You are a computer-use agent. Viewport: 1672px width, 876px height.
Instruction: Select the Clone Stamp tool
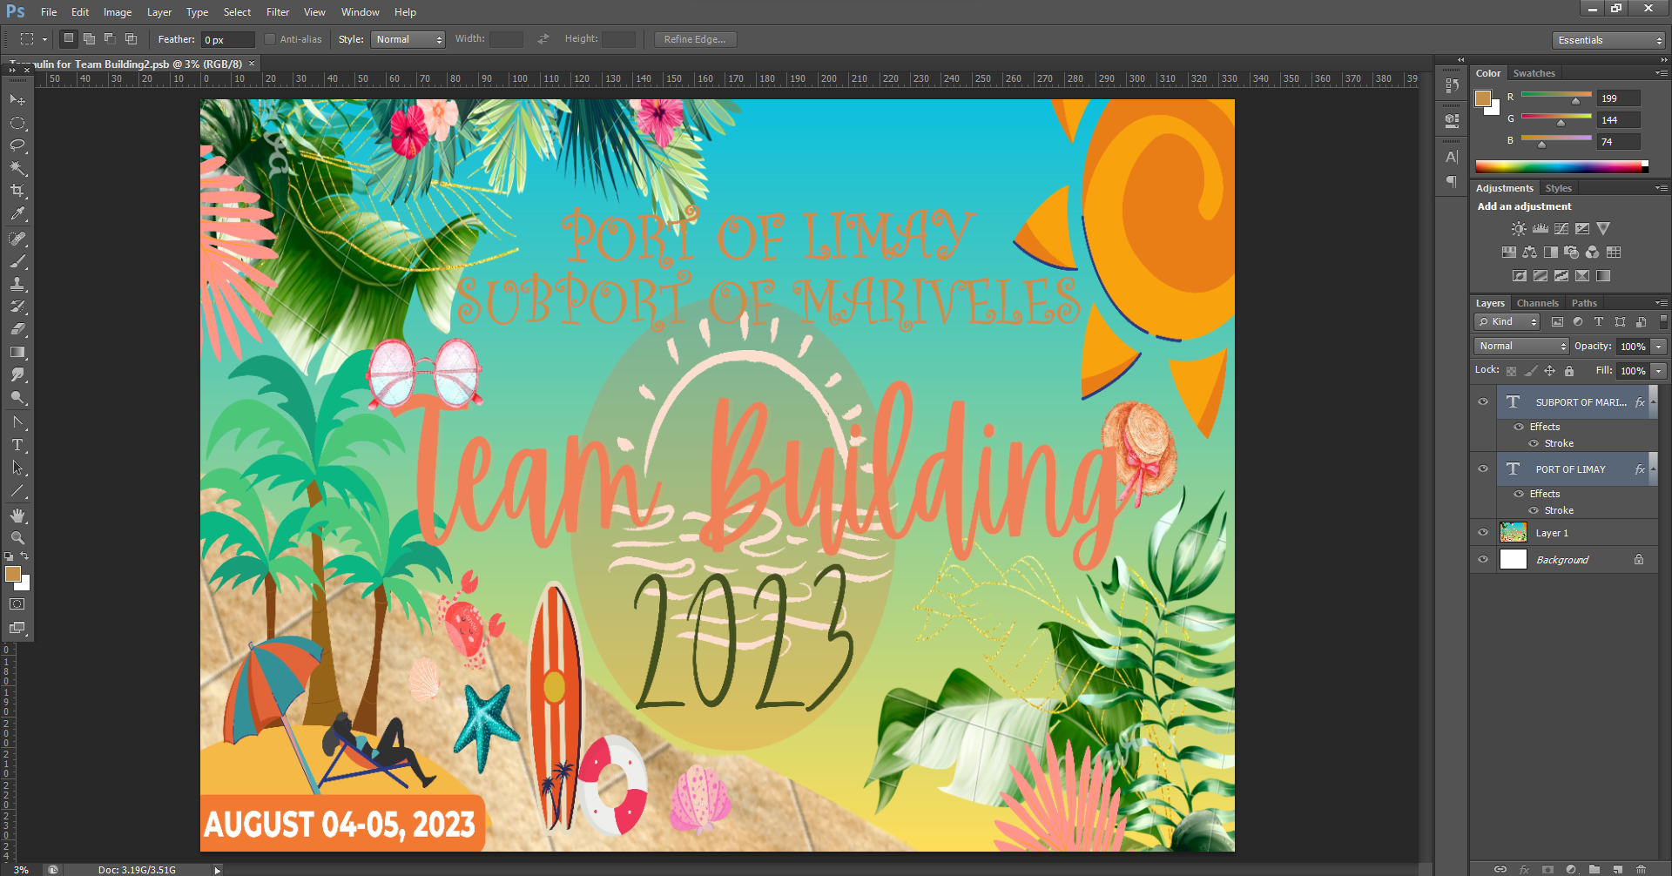pyautogui.click(x=17, y=284)
